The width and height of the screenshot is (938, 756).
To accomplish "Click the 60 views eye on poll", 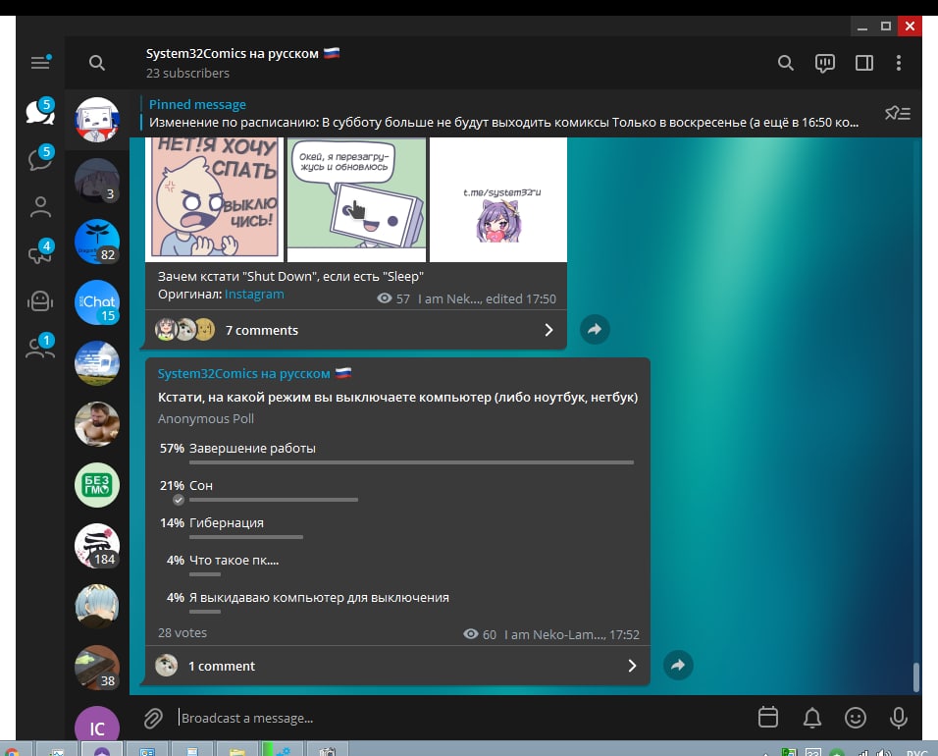I will 471,634.
